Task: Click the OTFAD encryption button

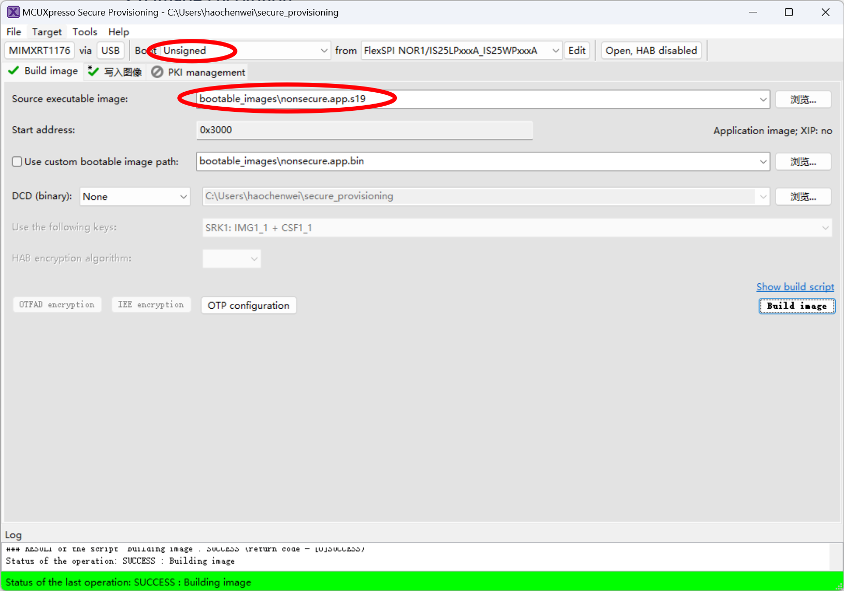Action: 57,305
